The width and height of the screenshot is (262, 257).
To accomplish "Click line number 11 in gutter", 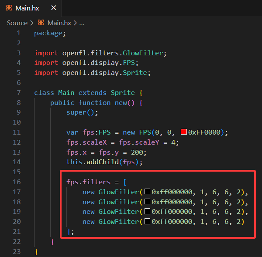I will click(x=17, y=132).
